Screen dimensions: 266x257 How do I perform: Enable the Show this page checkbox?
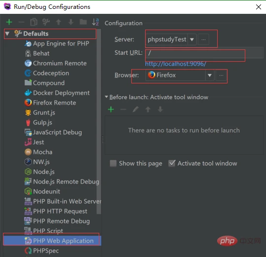coord(113,163)
